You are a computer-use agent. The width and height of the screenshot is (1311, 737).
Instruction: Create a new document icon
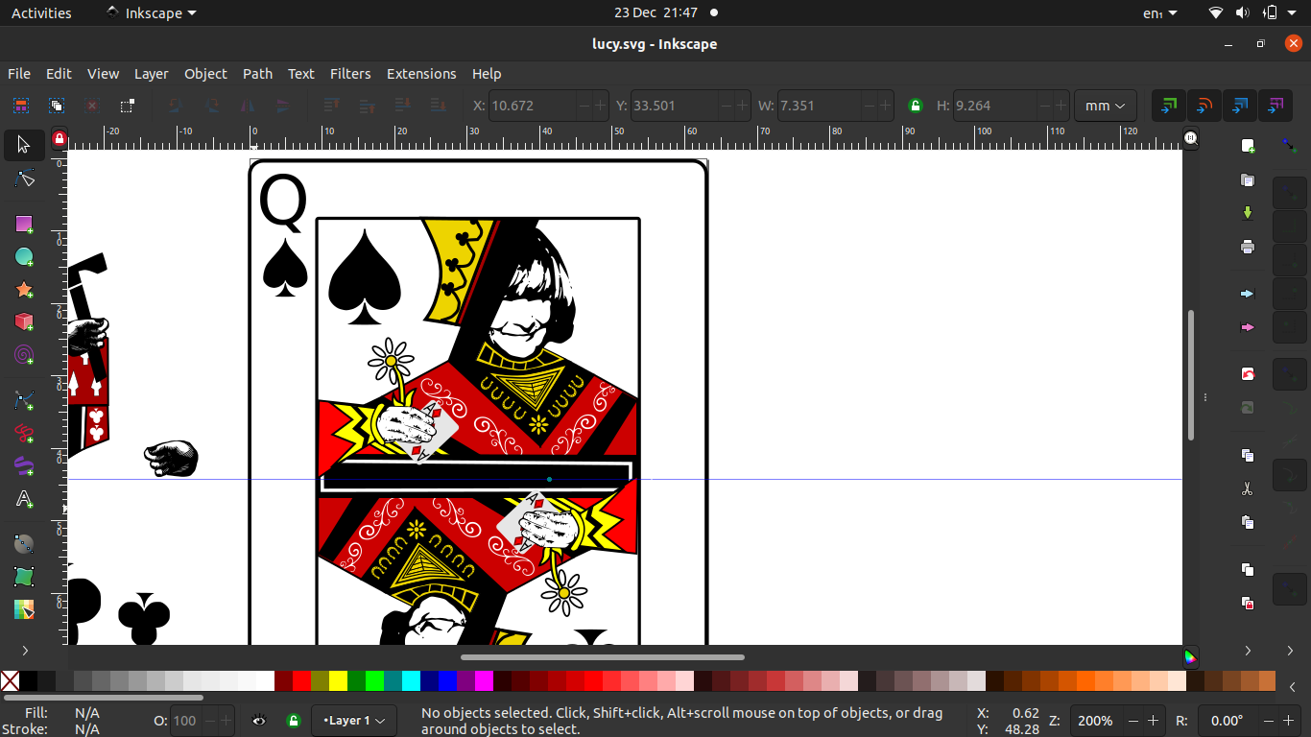(x=1248, y=146)
